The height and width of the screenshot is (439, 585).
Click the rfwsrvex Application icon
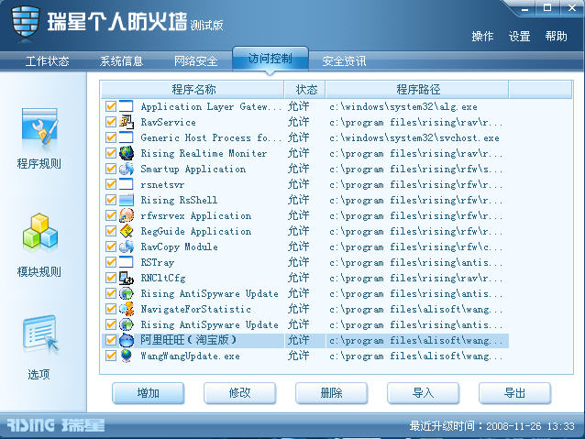click(127, 215)
